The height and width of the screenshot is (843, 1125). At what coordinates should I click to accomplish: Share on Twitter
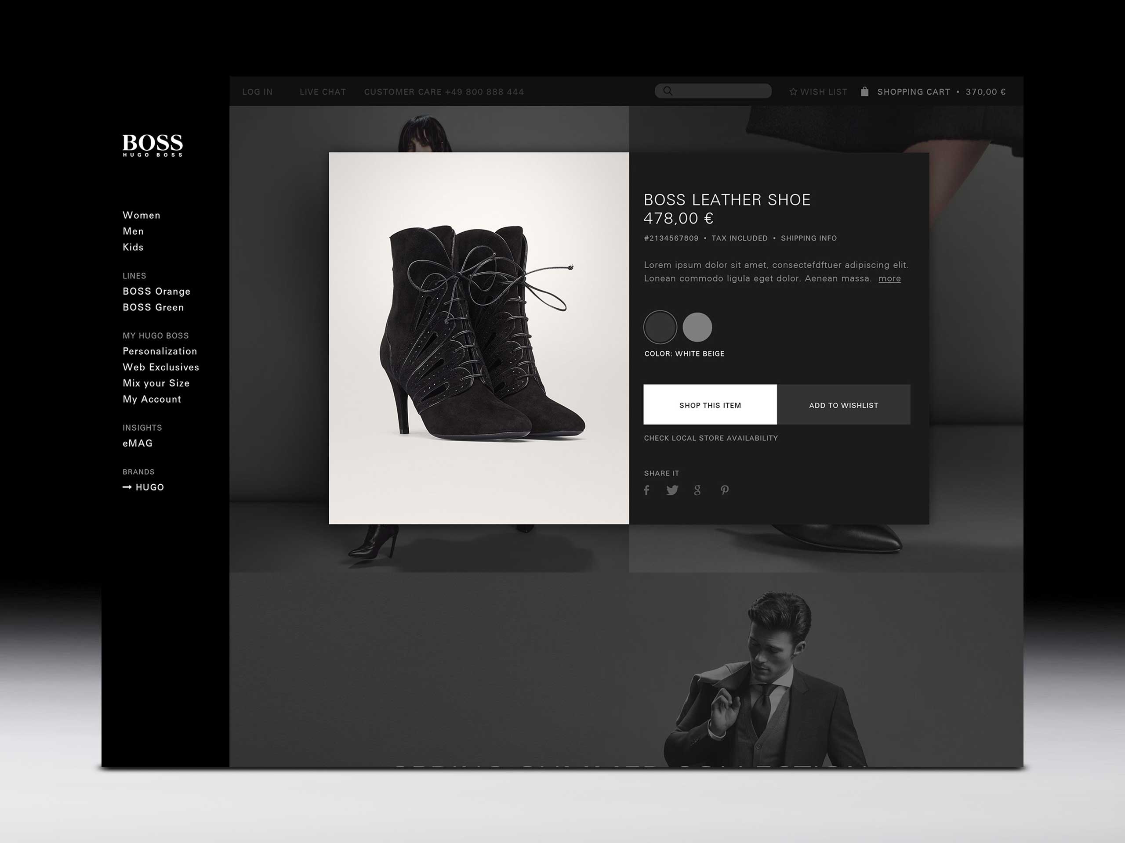click(x=672, y=490)
